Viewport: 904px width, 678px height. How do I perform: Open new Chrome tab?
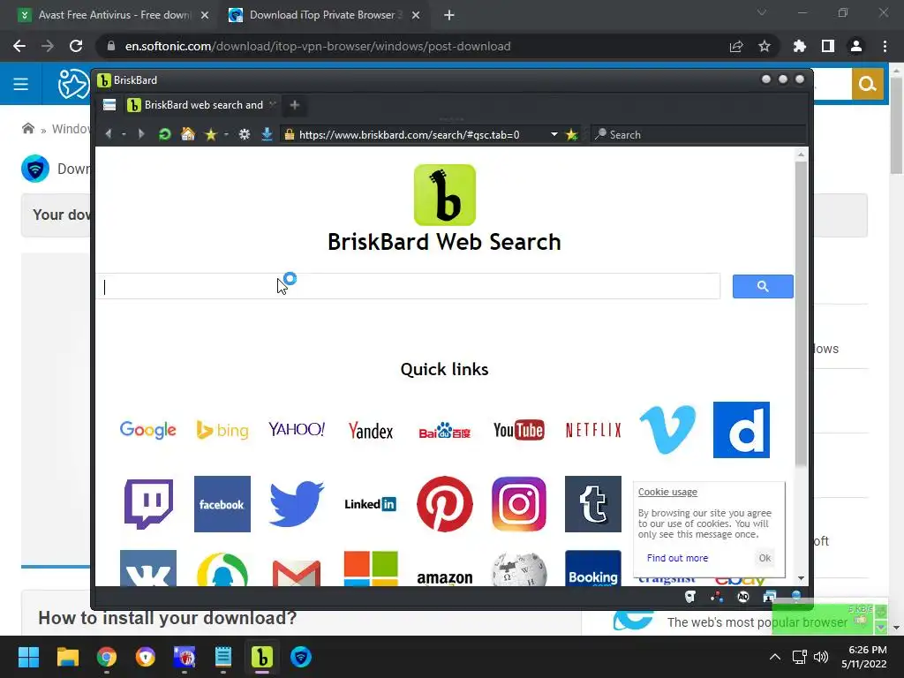point(449,16)
